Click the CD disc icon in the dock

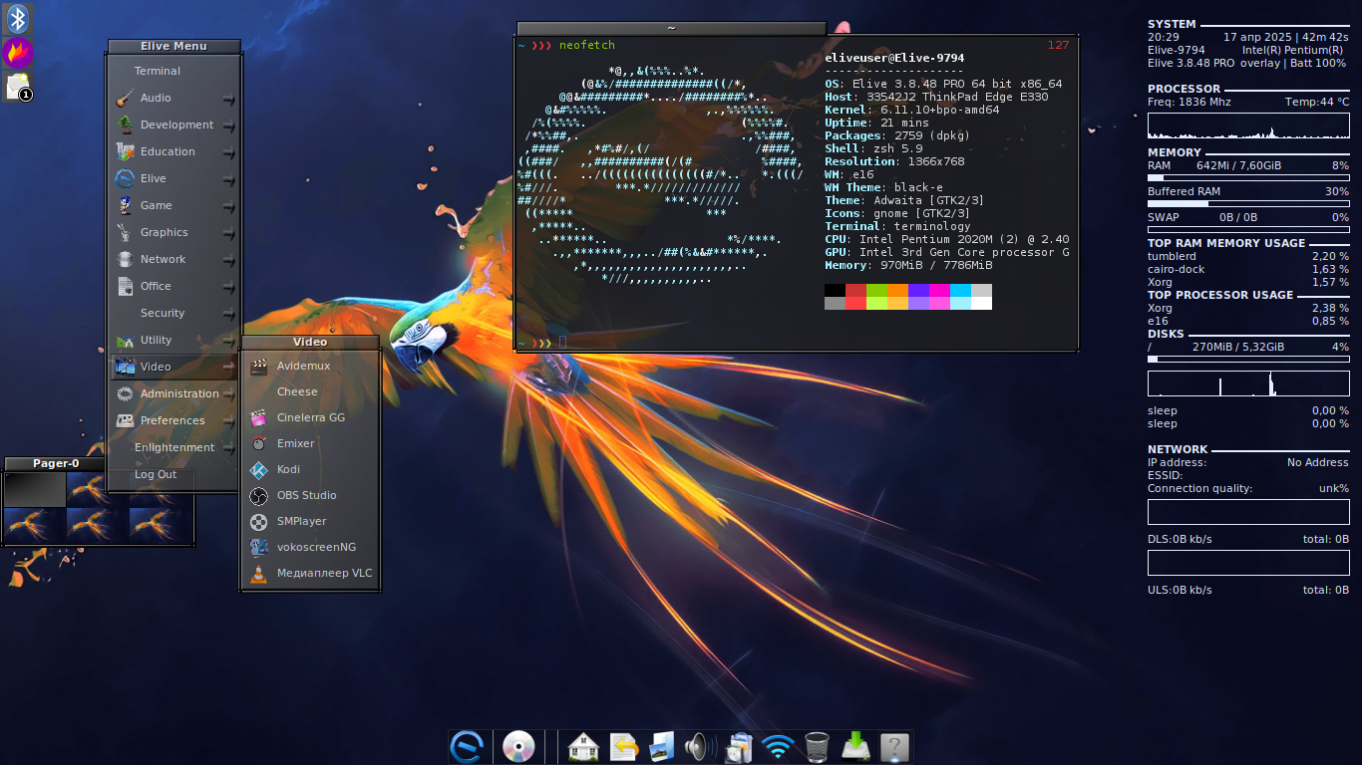tap(518, 747)
